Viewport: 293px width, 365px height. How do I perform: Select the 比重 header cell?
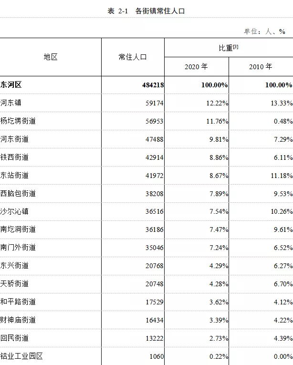coord(225,48)
